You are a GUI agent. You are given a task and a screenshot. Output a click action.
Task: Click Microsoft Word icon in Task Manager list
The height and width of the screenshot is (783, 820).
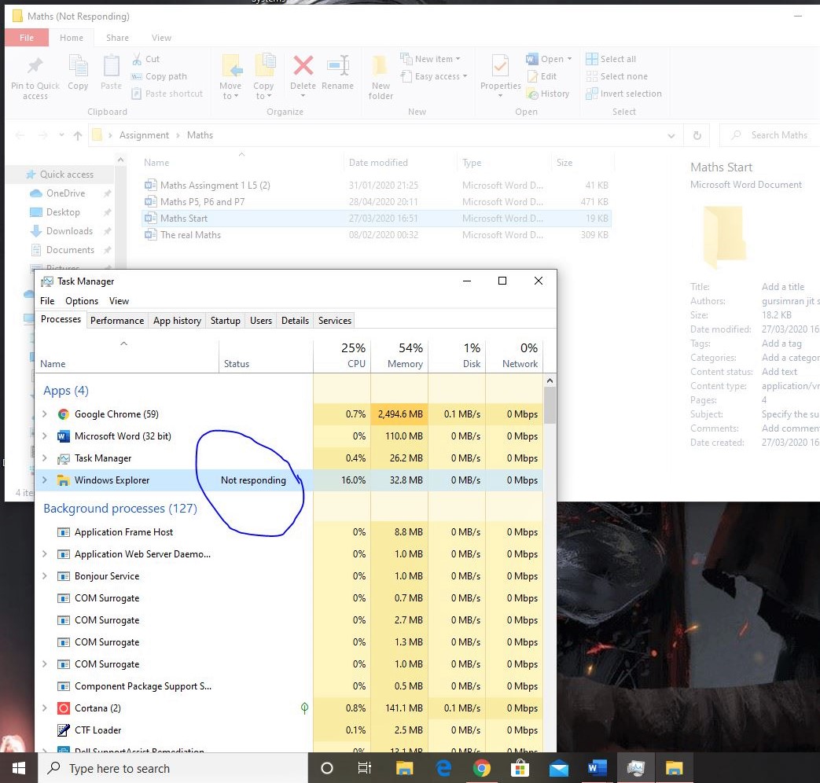pos(63,436)
